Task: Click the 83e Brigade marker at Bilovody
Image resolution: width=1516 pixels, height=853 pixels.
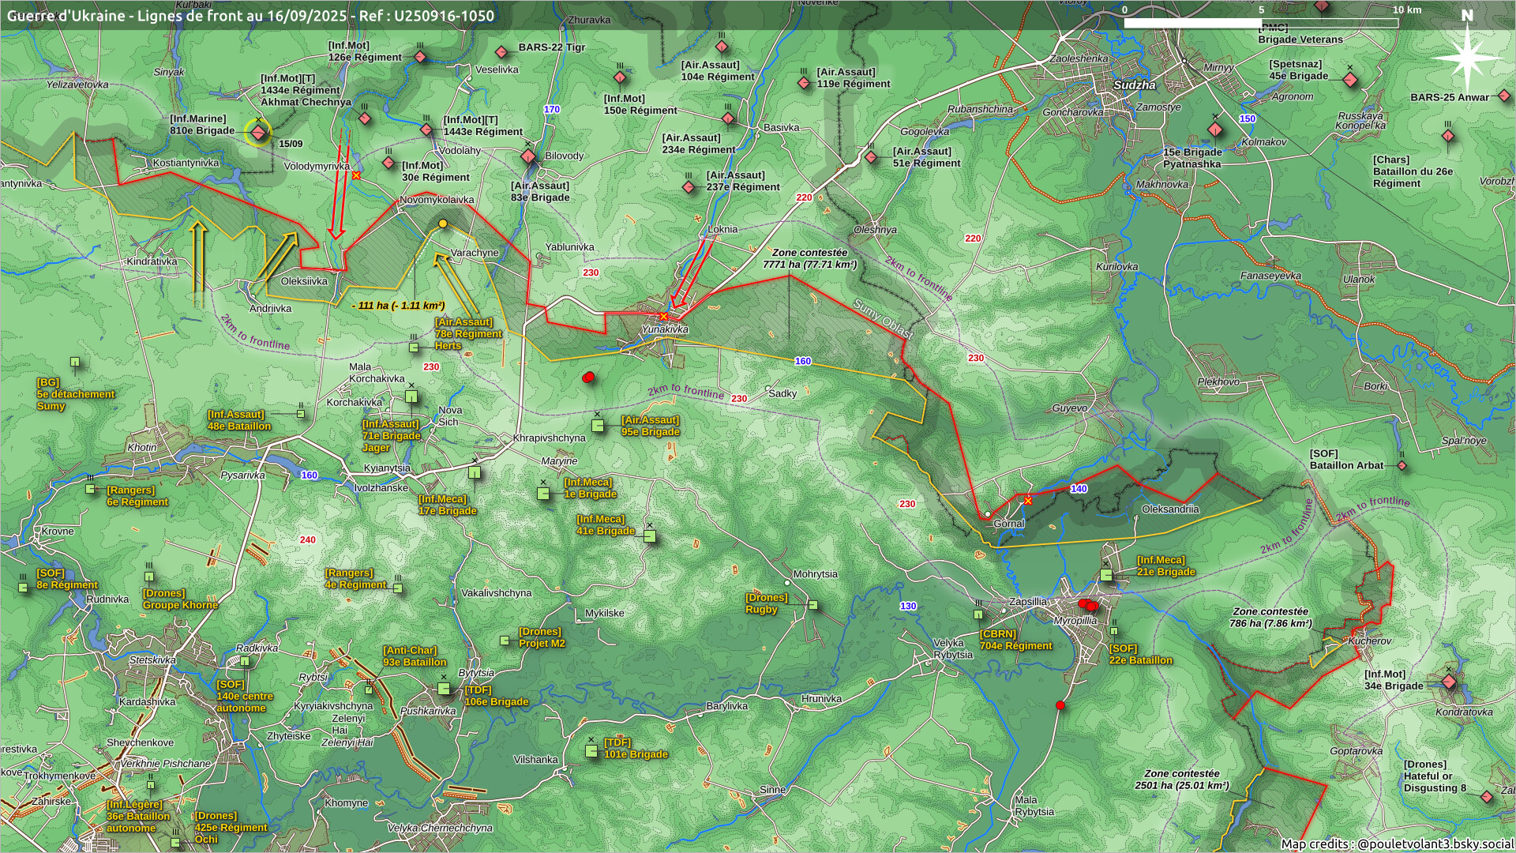Action: [x=528, y=156]
